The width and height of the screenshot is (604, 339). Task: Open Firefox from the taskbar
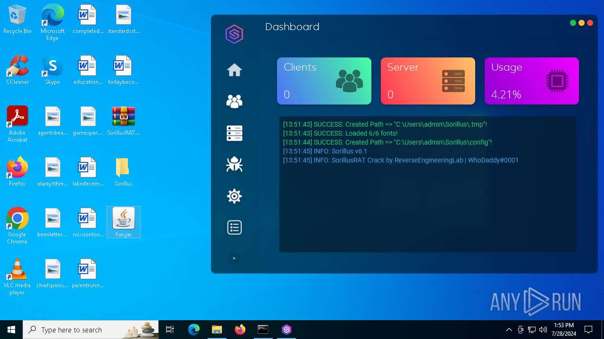240,330
